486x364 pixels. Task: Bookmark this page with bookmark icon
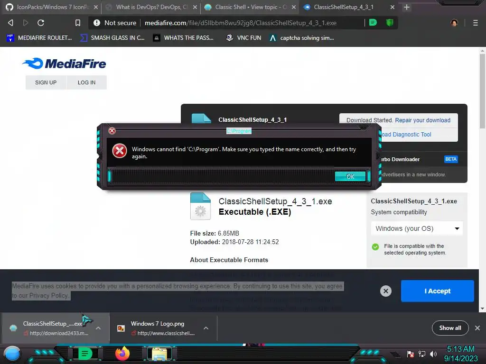[x=78, y=23]
